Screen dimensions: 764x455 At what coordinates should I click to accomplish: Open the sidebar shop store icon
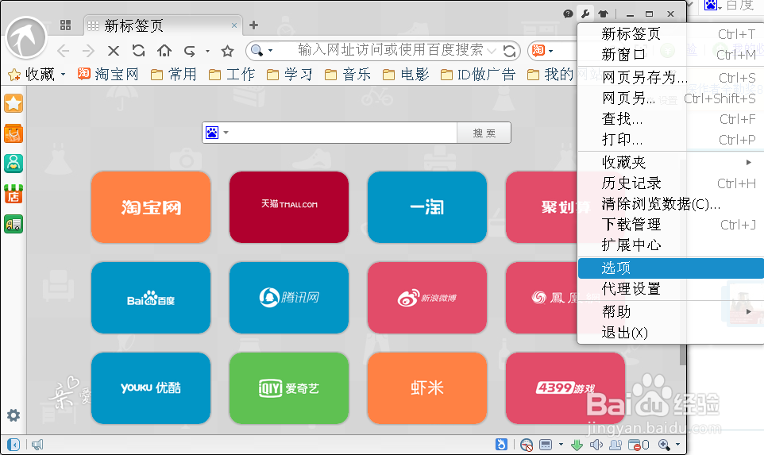point(14,194)
